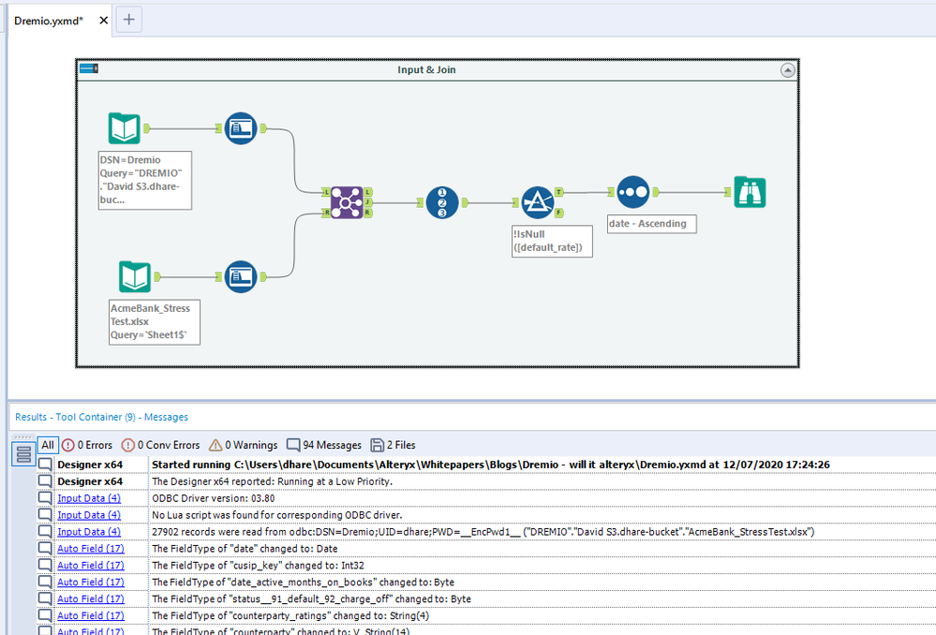This screenshot has width=936, height=635.
Task: Select the Browse binoculars tool
Action: click(x=750, y=192)
